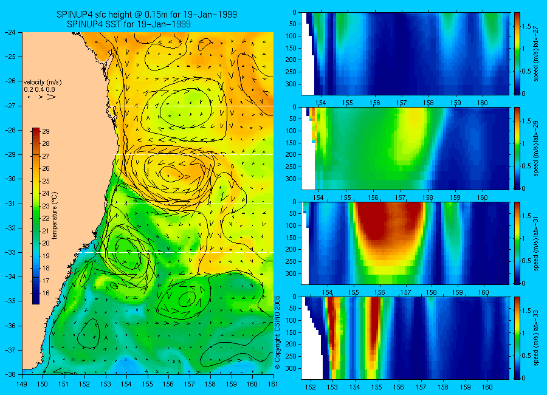Click the 23 tick on the temperature color bar
The width and height of the screenshot is (547, 395).
tap(46, 206)
